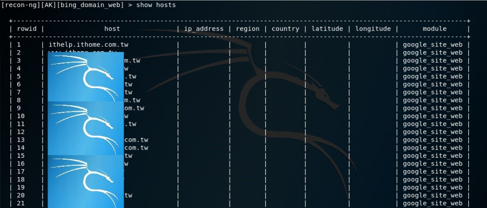
Task: Select the 'country' column header
Action: click(285, 29)
